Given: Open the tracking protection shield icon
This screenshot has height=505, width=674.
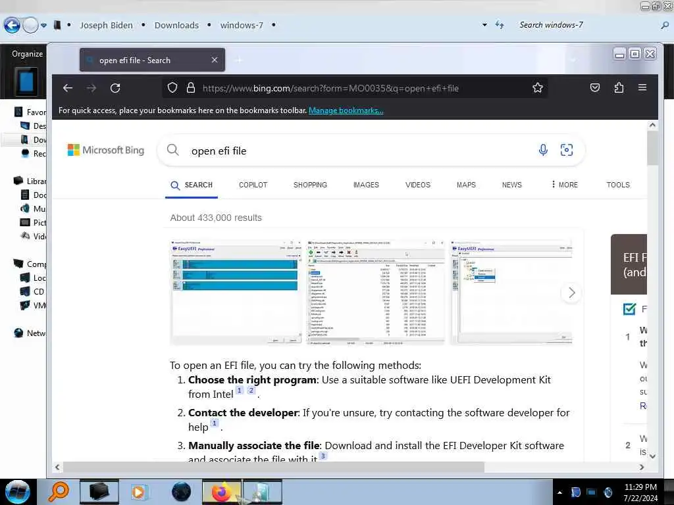Looking at the screenshot, I should click(x=172, y=88).
